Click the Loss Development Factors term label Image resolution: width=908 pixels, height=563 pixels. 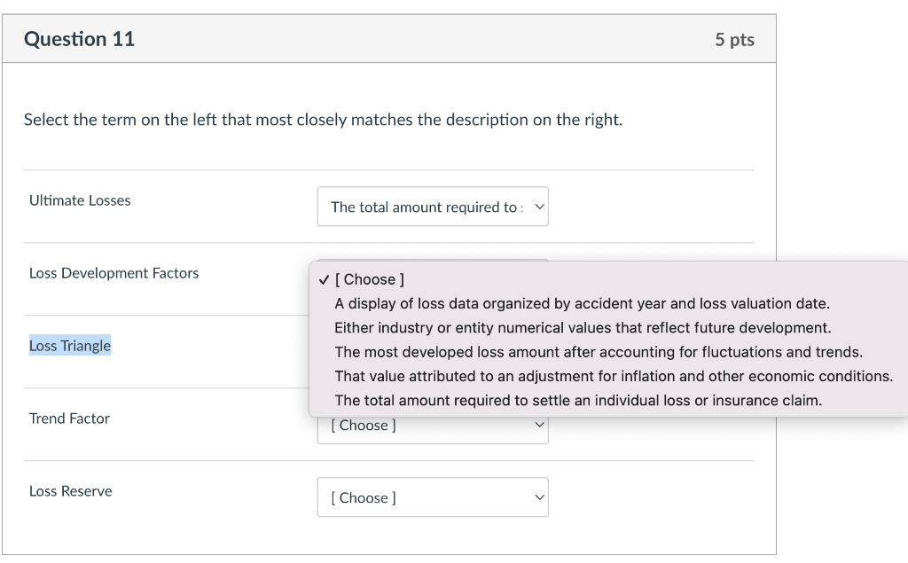[113, 273]
